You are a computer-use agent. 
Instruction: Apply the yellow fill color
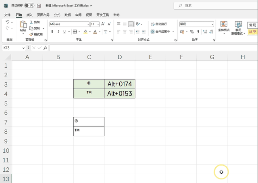click(85, 31)
